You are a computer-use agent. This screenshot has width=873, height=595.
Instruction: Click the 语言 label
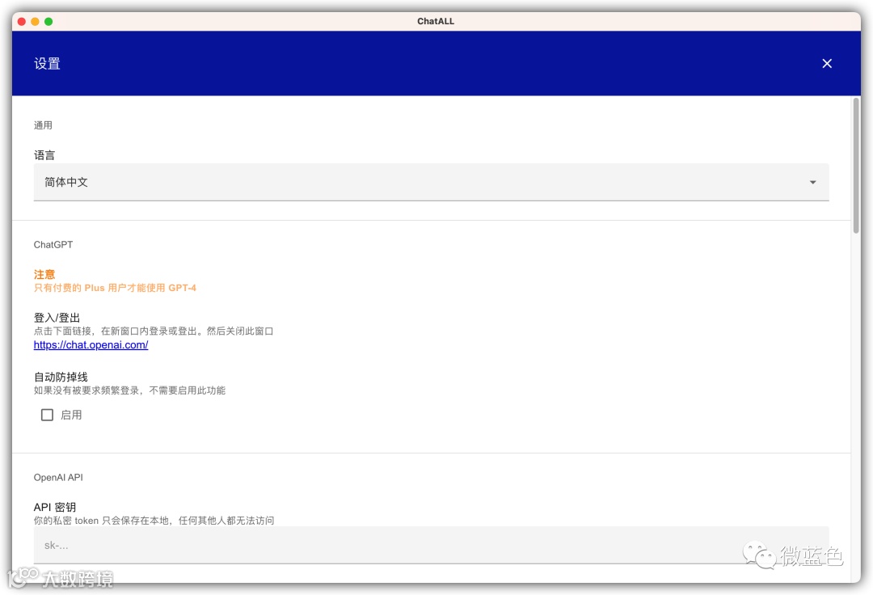tap(44, 155)
